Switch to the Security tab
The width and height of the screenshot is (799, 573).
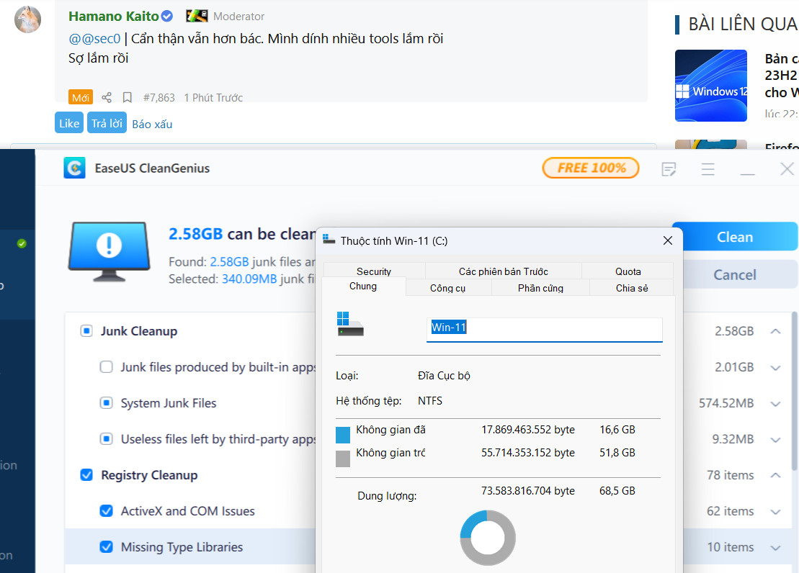point(374,271)
